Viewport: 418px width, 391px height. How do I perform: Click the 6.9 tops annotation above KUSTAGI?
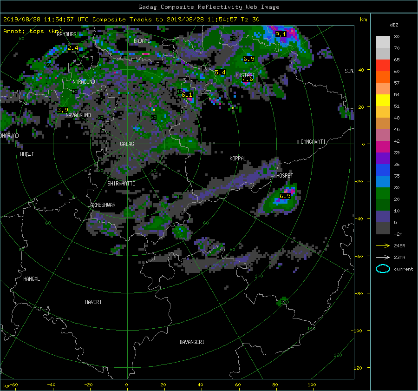[x=249, y=59]
